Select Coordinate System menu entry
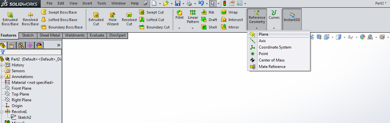Screen dimensions: 390x123 [x=279, y=47]
